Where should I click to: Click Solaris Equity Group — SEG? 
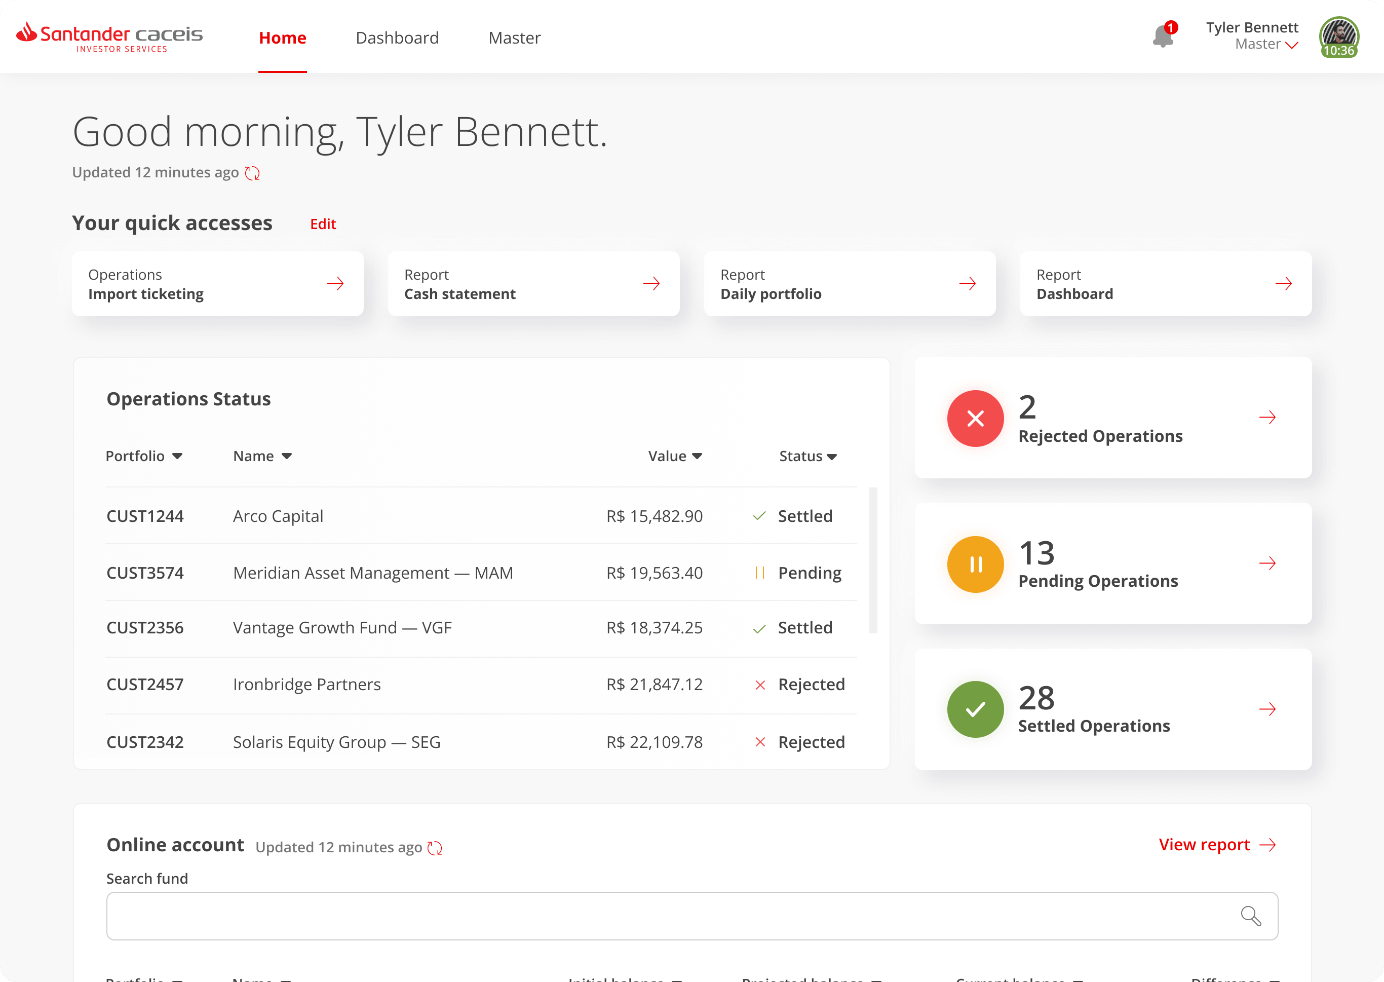337,742
